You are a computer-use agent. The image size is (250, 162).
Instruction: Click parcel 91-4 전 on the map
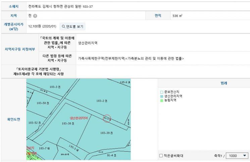click(x=111, y=155)
